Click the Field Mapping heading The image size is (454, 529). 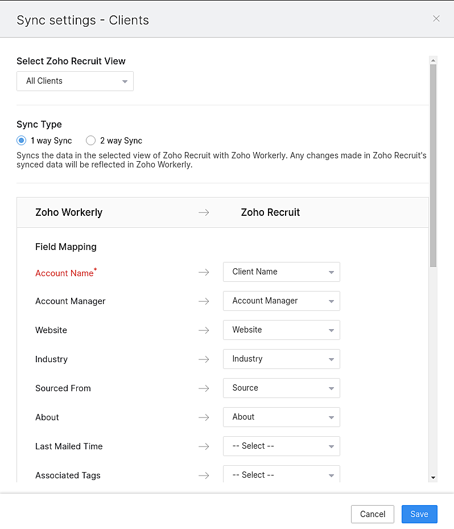tap(66, 247)
